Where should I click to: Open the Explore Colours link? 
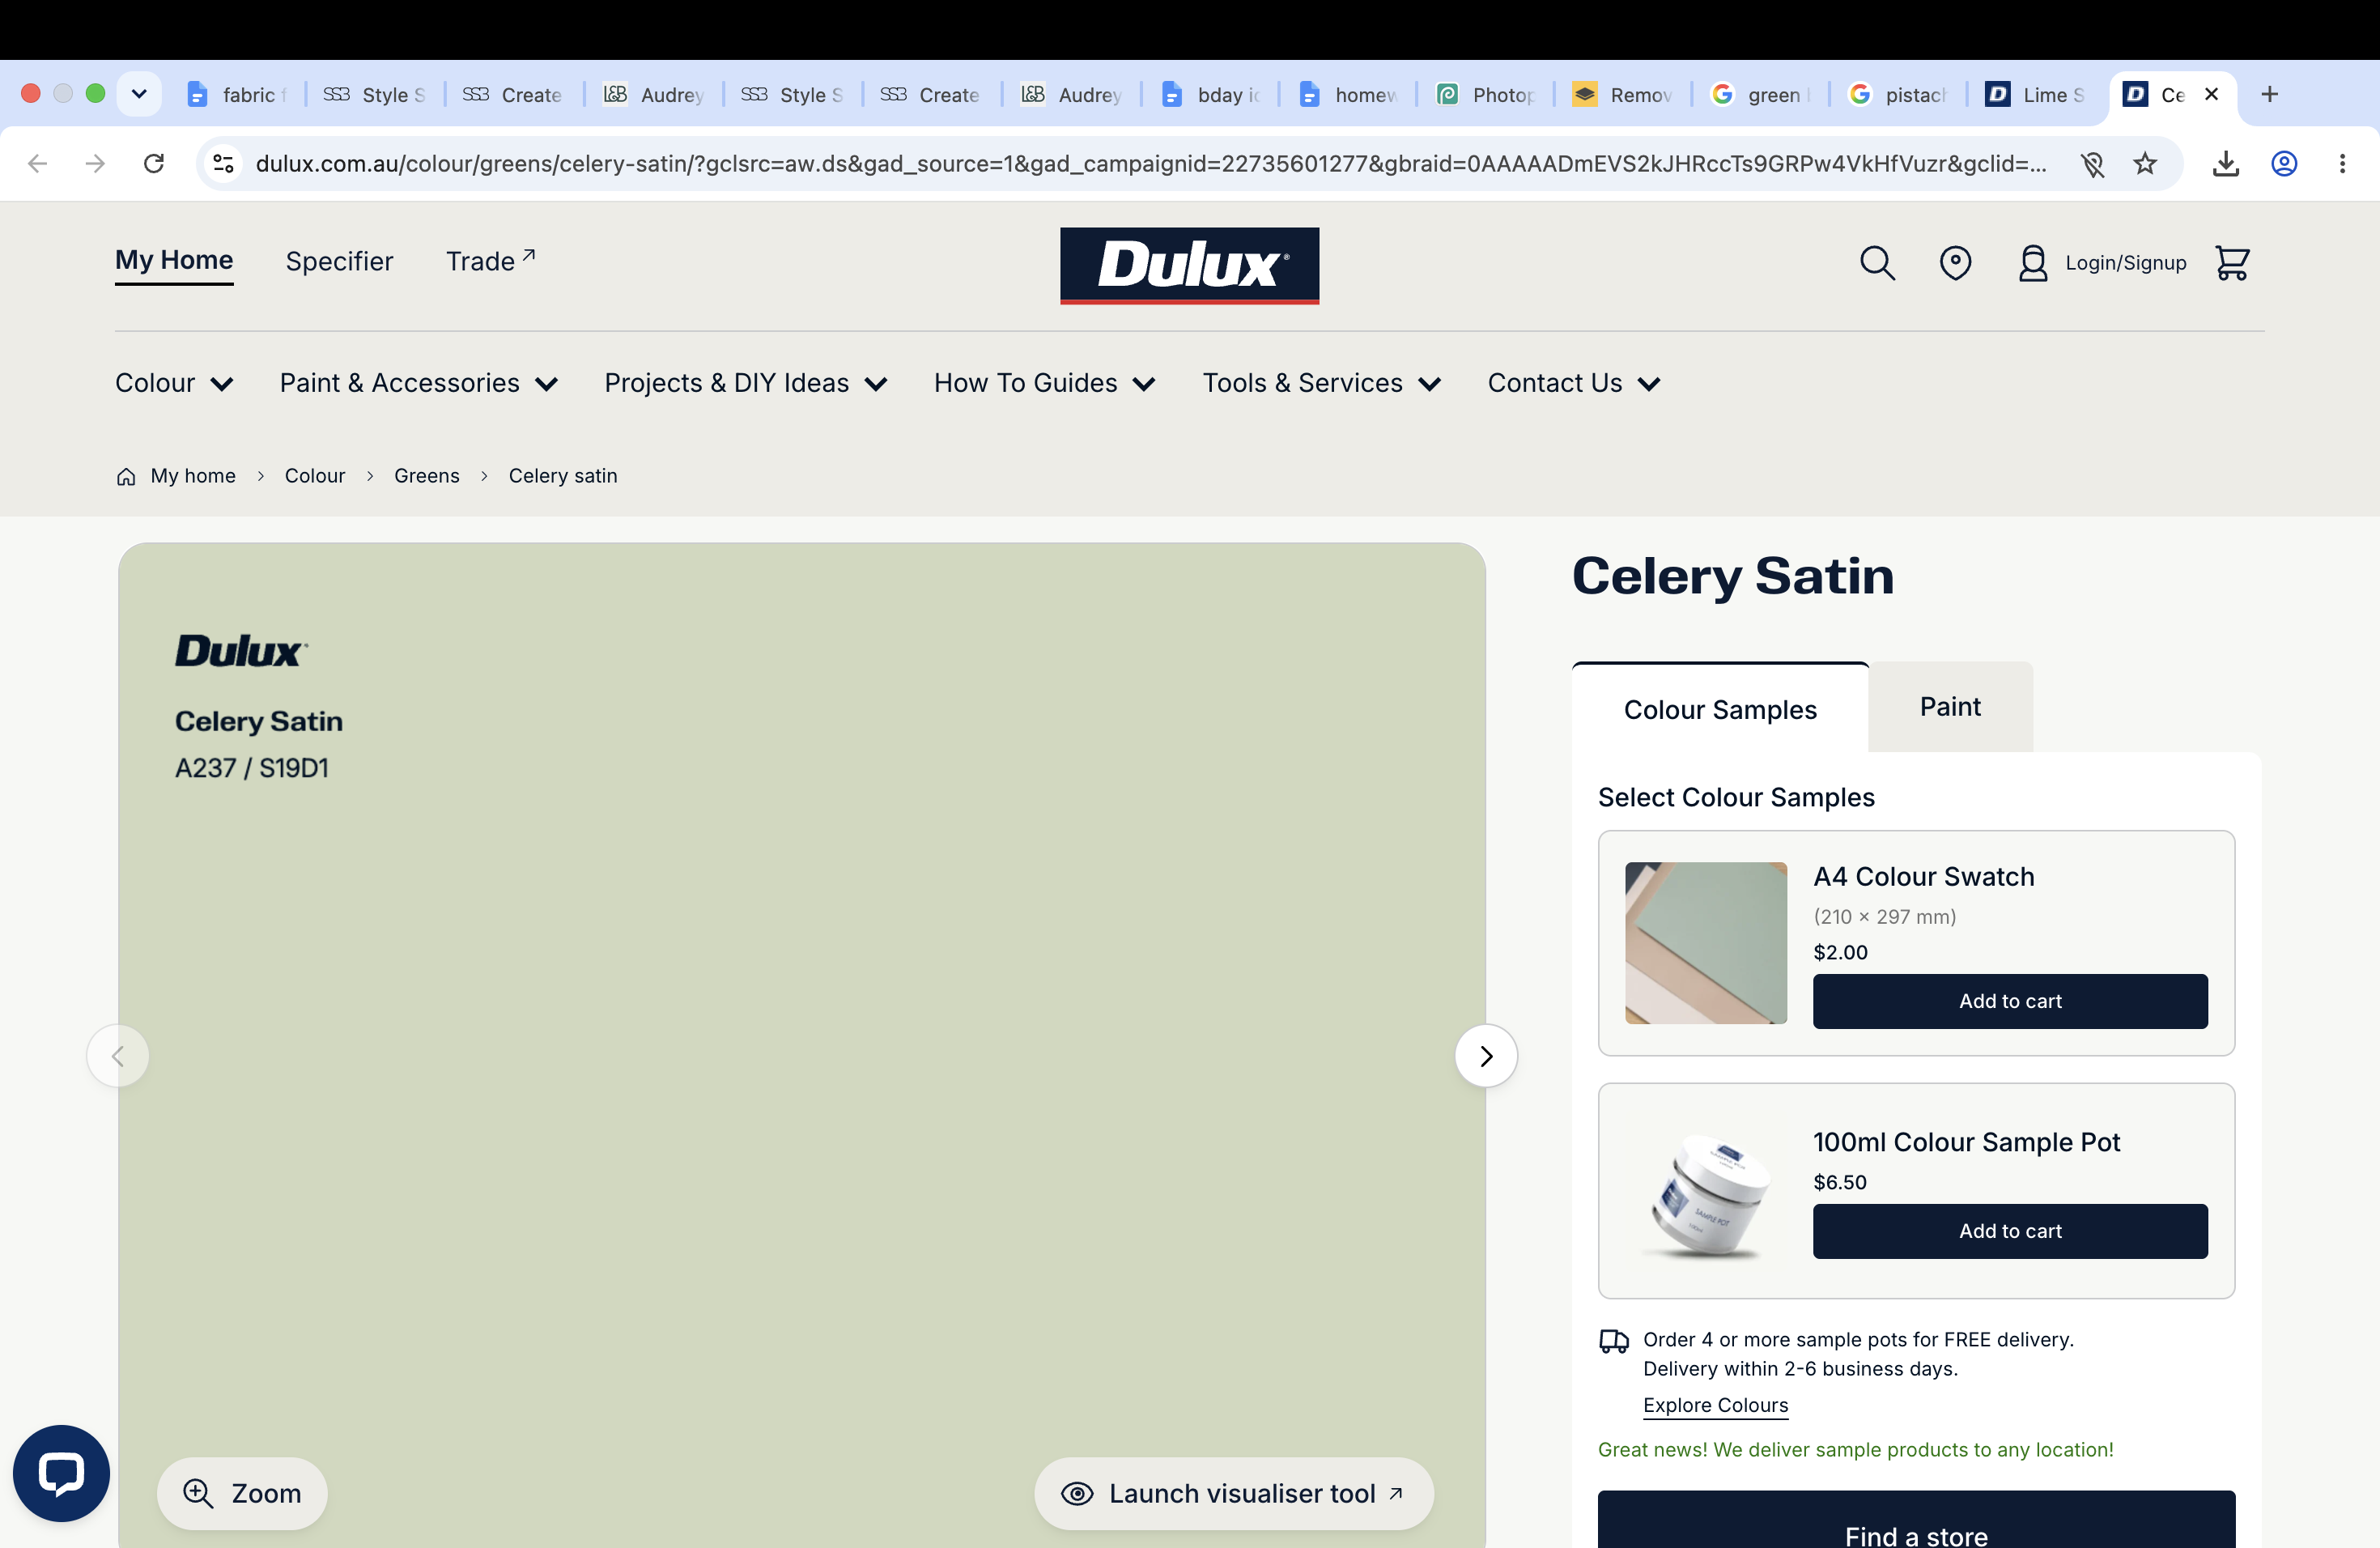pos(1715,1405)
